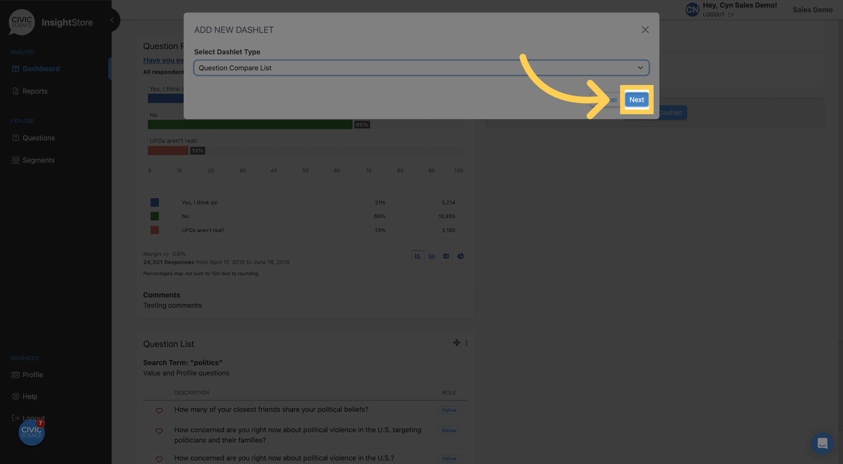Viewport: 843px width, 464px height.
Task: Click the green No bar in the chart
Action: pos(250,124)
